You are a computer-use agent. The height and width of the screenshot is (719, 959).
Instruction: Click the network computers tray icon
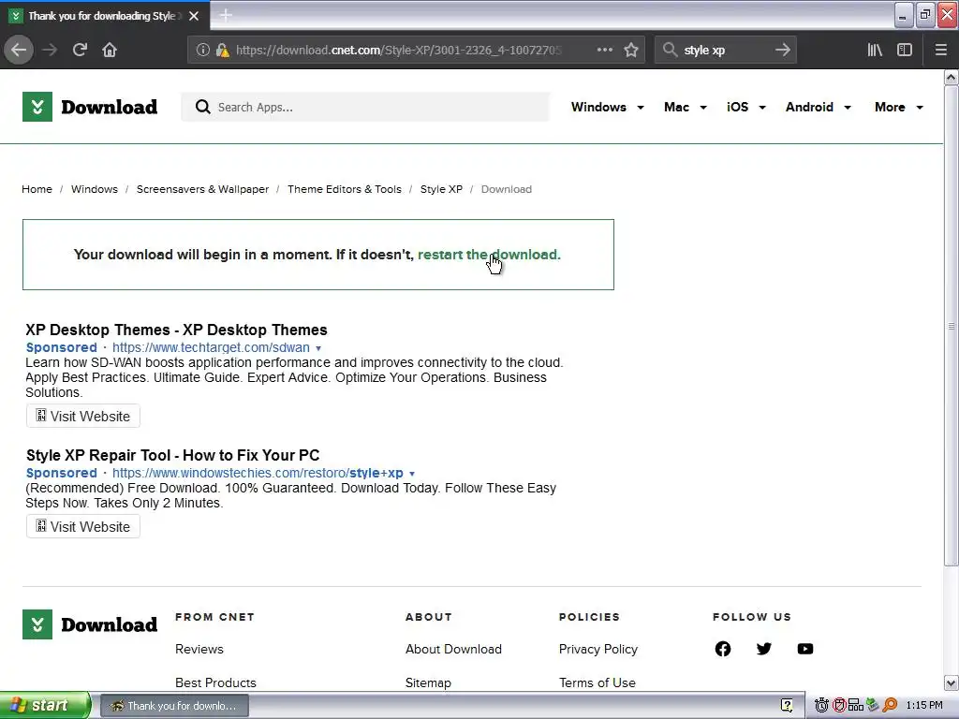pos(856,706)
